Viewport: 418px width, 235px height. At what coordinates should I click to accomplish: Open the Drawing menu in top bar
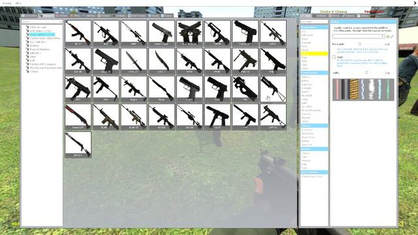point(7,3)
